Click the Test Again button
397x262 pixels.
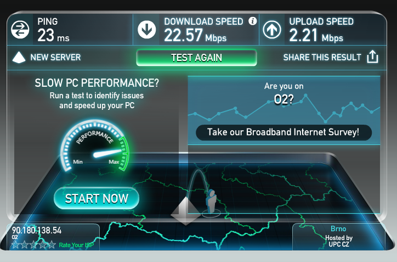click(x=196, y=58)
